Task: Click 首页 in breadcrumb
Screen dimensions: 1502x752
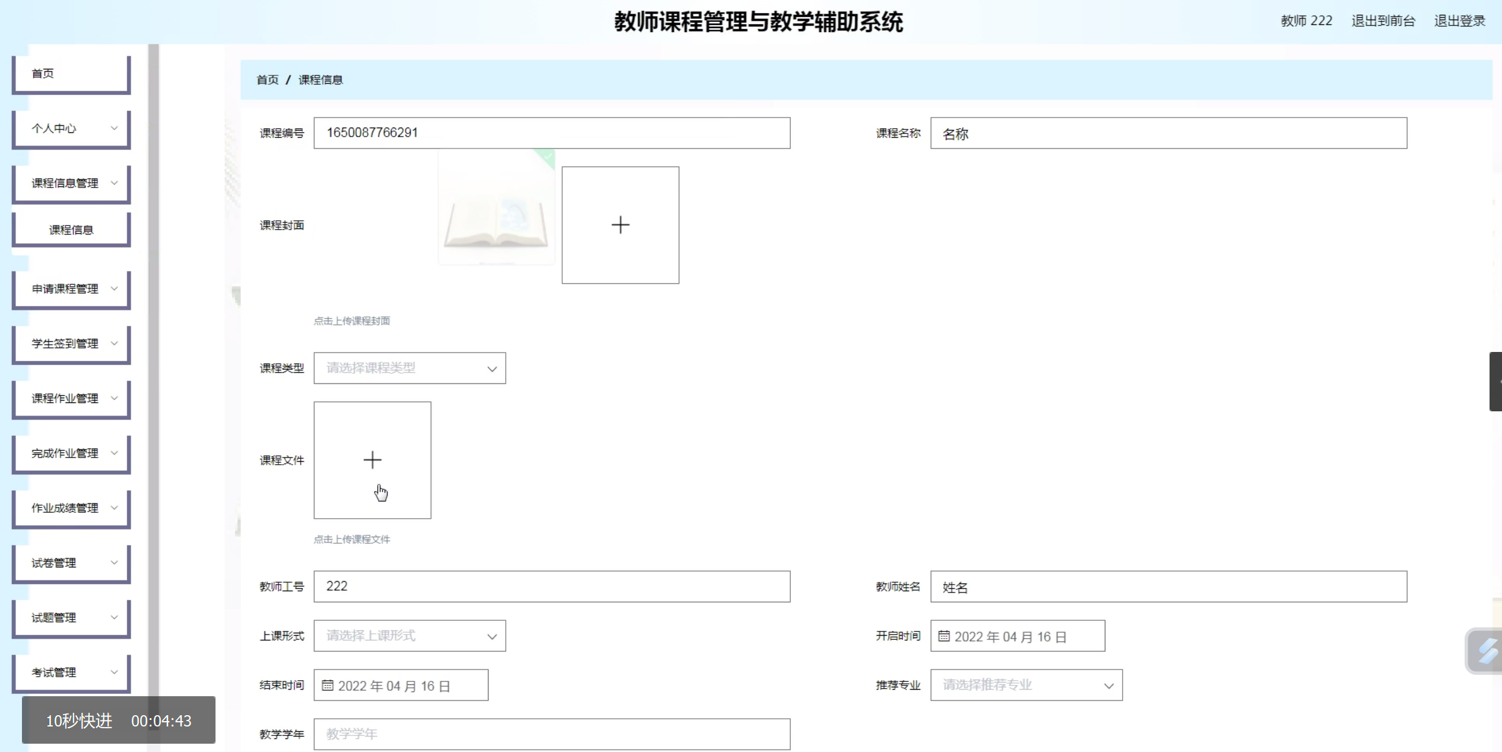Action: [267, 80]
